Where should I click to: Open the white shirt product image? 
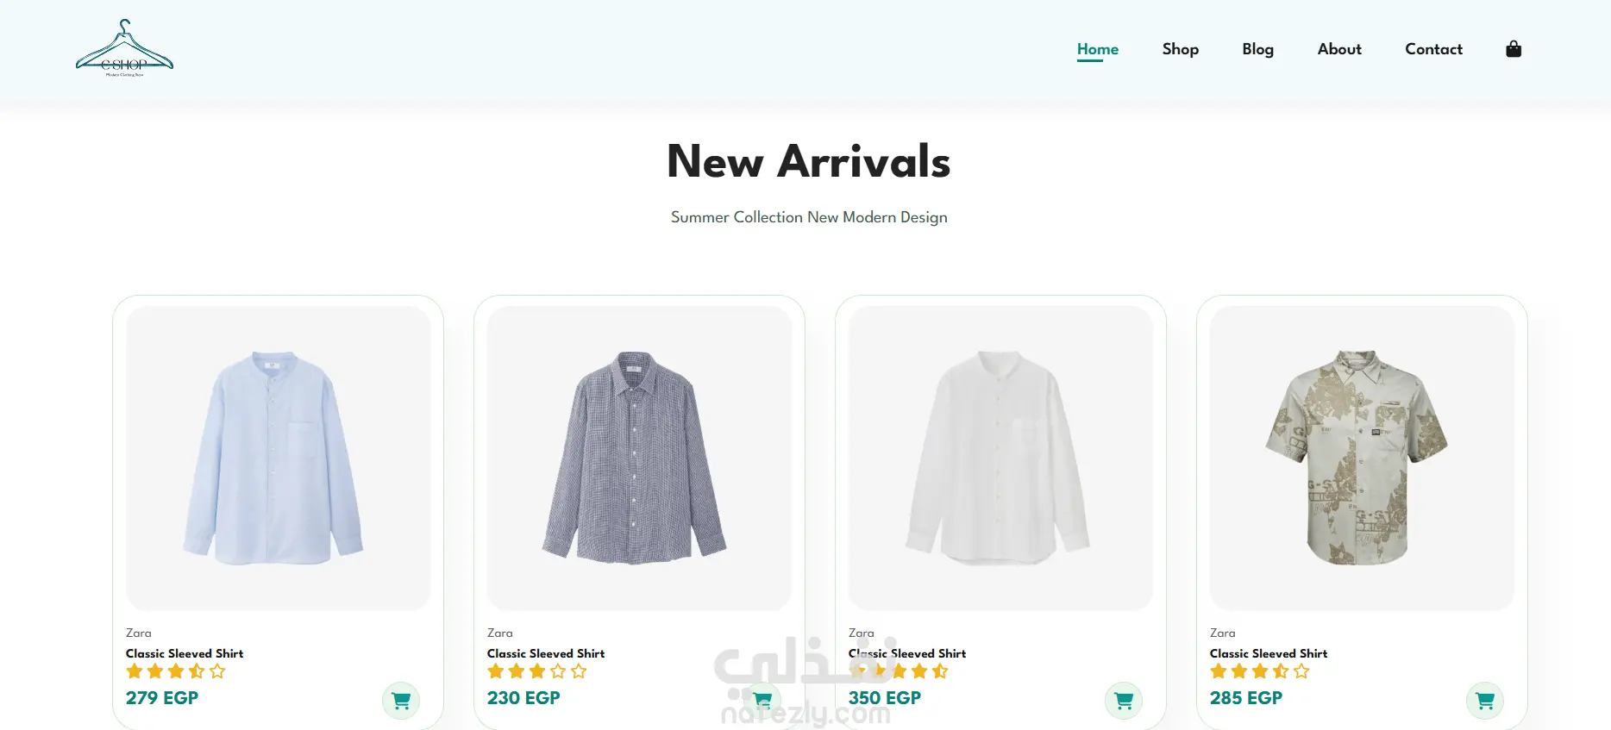click(x=1001, y=459)
